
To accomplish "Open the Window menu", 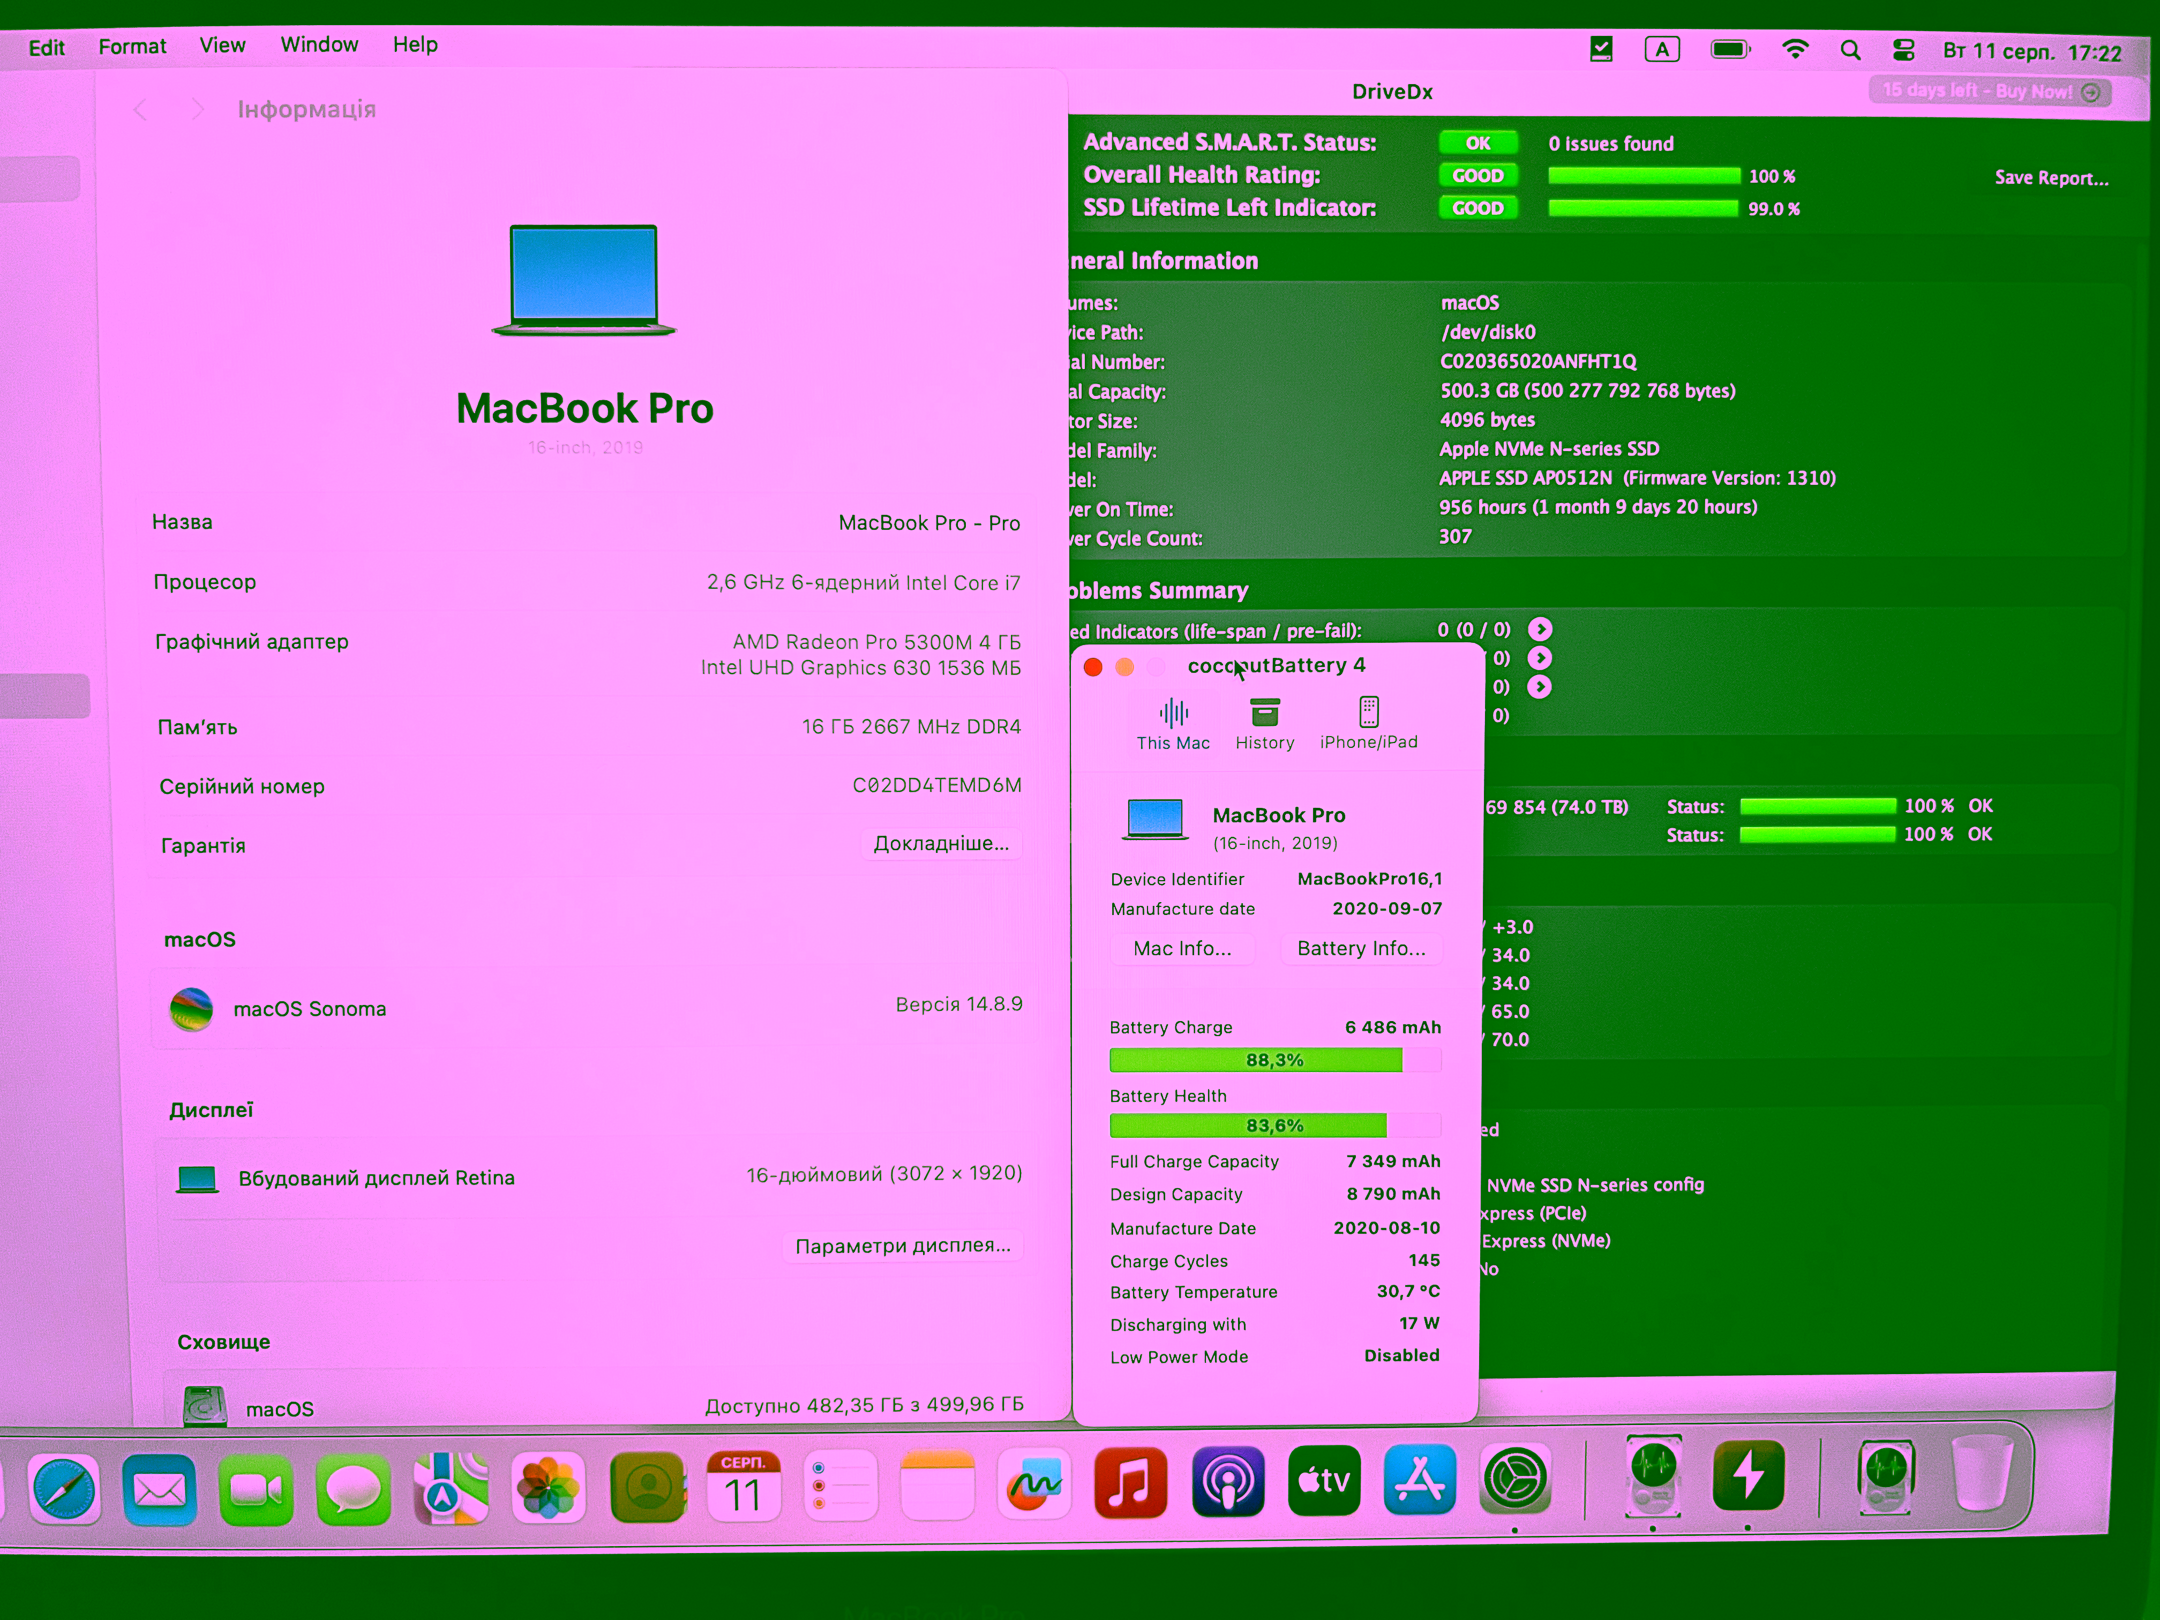I will tap(319, 45).
